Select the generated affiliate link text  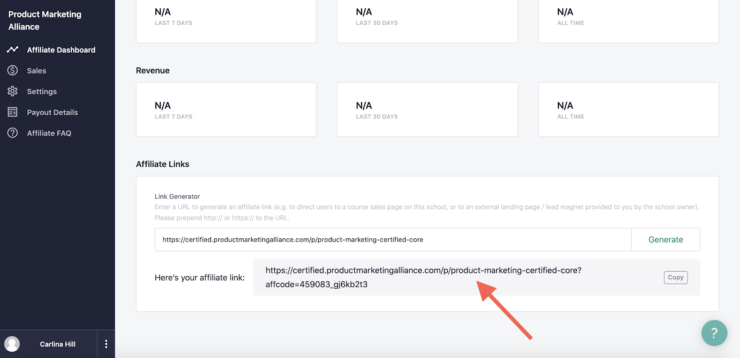pyautogui.click(x=423, y=277)
